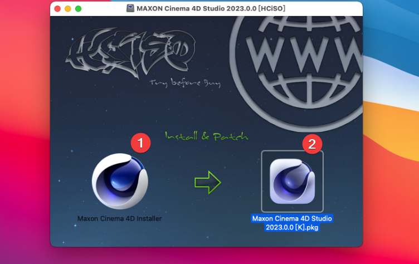Close the MAXON Cinema 4D disk image window
419x264 pixels.
[x=57, y=9]
